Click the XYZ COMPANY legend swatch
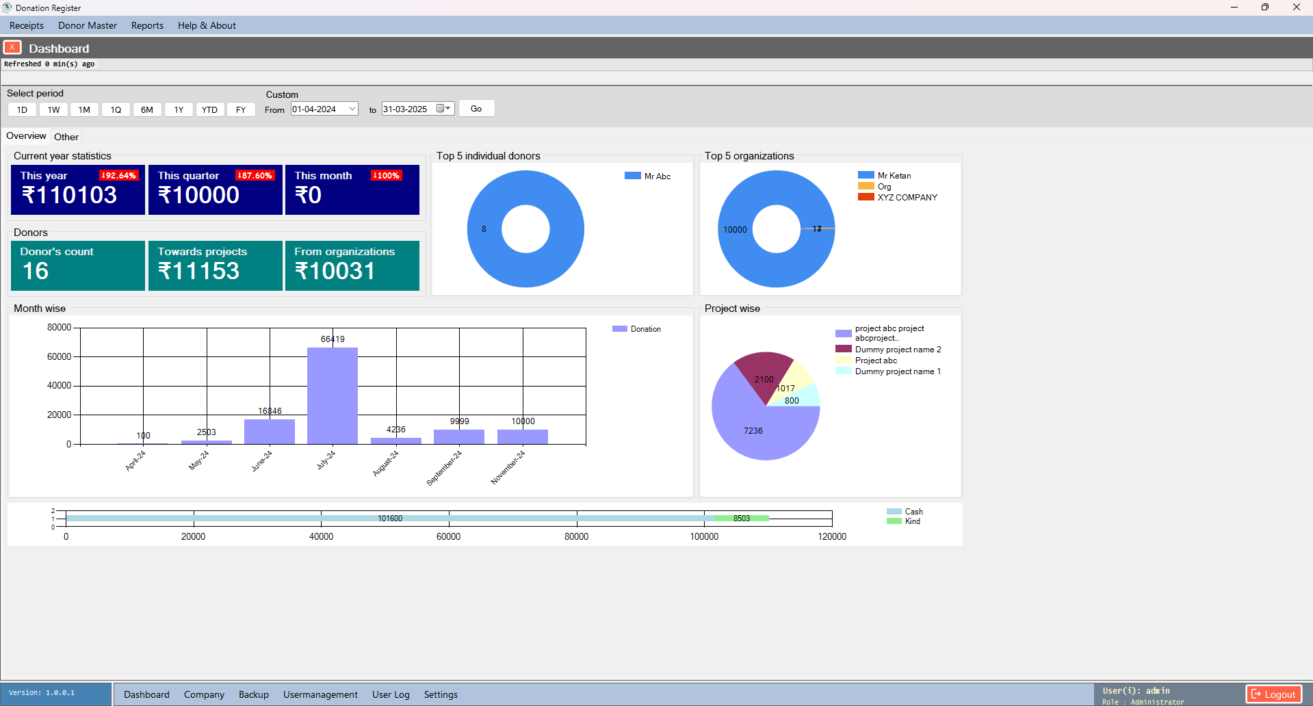Screen dimensions: 1313x706 (x=866, y=197)
